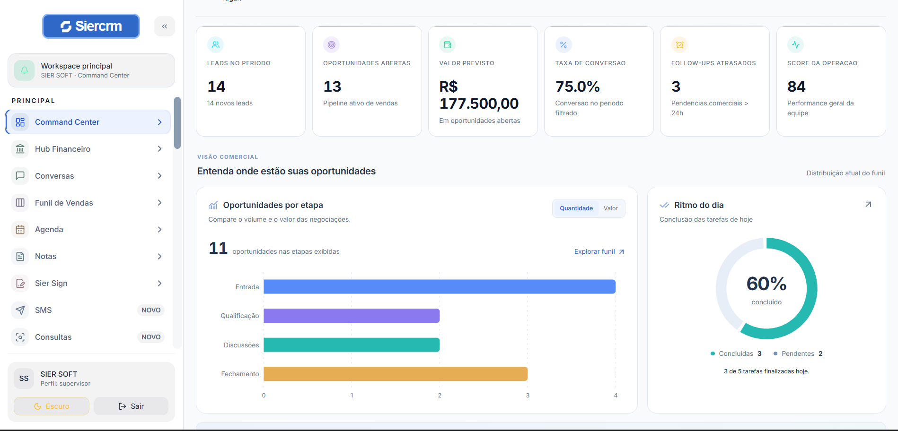898x431 pixels.
Task: Select SMS menu item
Action: pyautogui.click(x=88, y=310)
